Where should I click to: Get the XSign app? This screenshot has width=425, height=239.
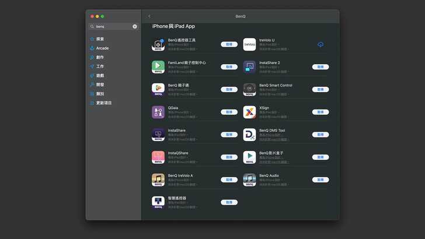pyautogui.click(x=321, y=112)
